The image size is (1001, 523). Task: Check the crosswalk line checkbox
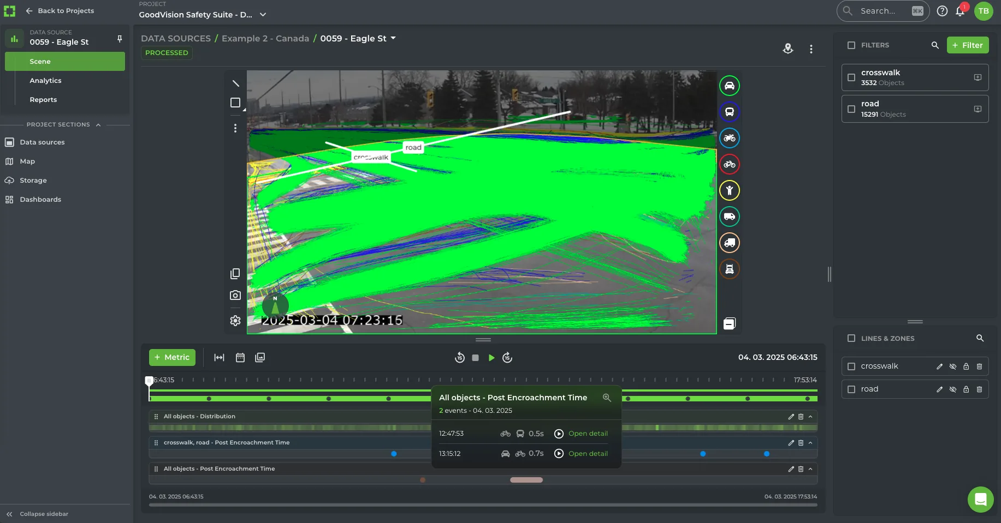click(x=851, y=366)
